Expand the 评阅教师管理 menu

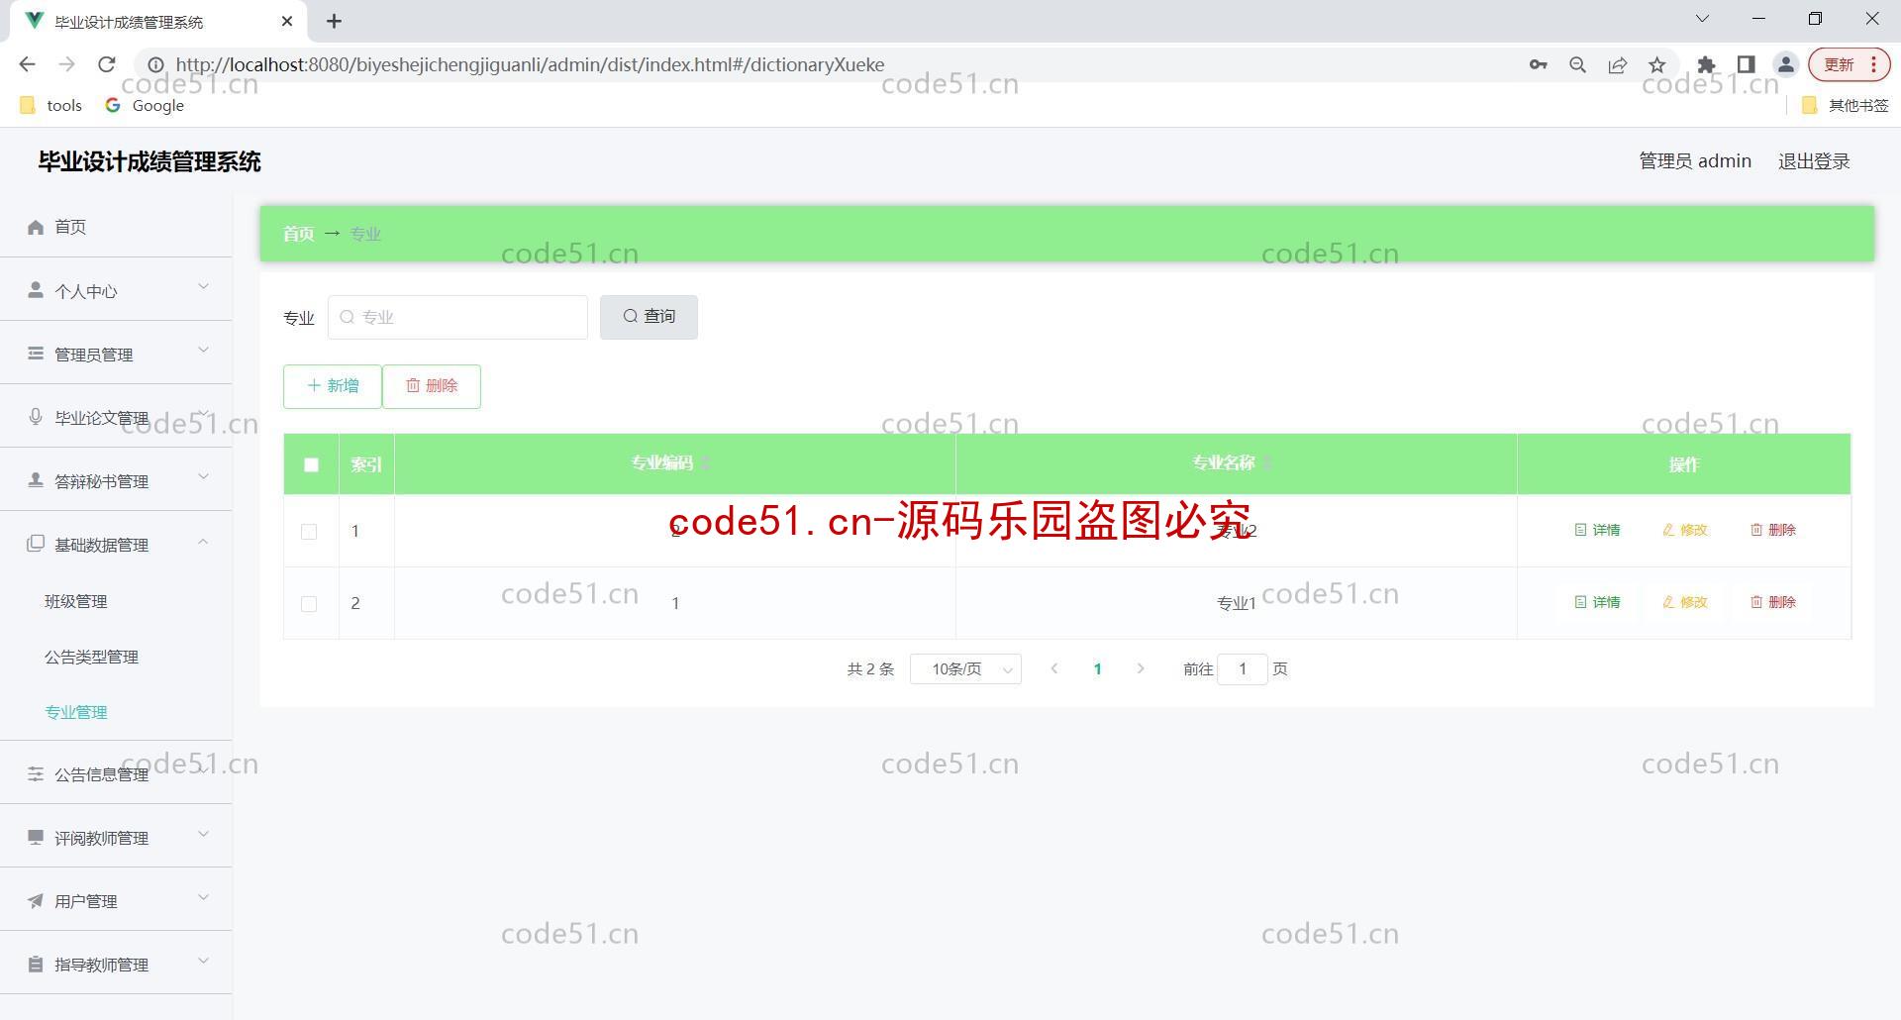[116, 837]
